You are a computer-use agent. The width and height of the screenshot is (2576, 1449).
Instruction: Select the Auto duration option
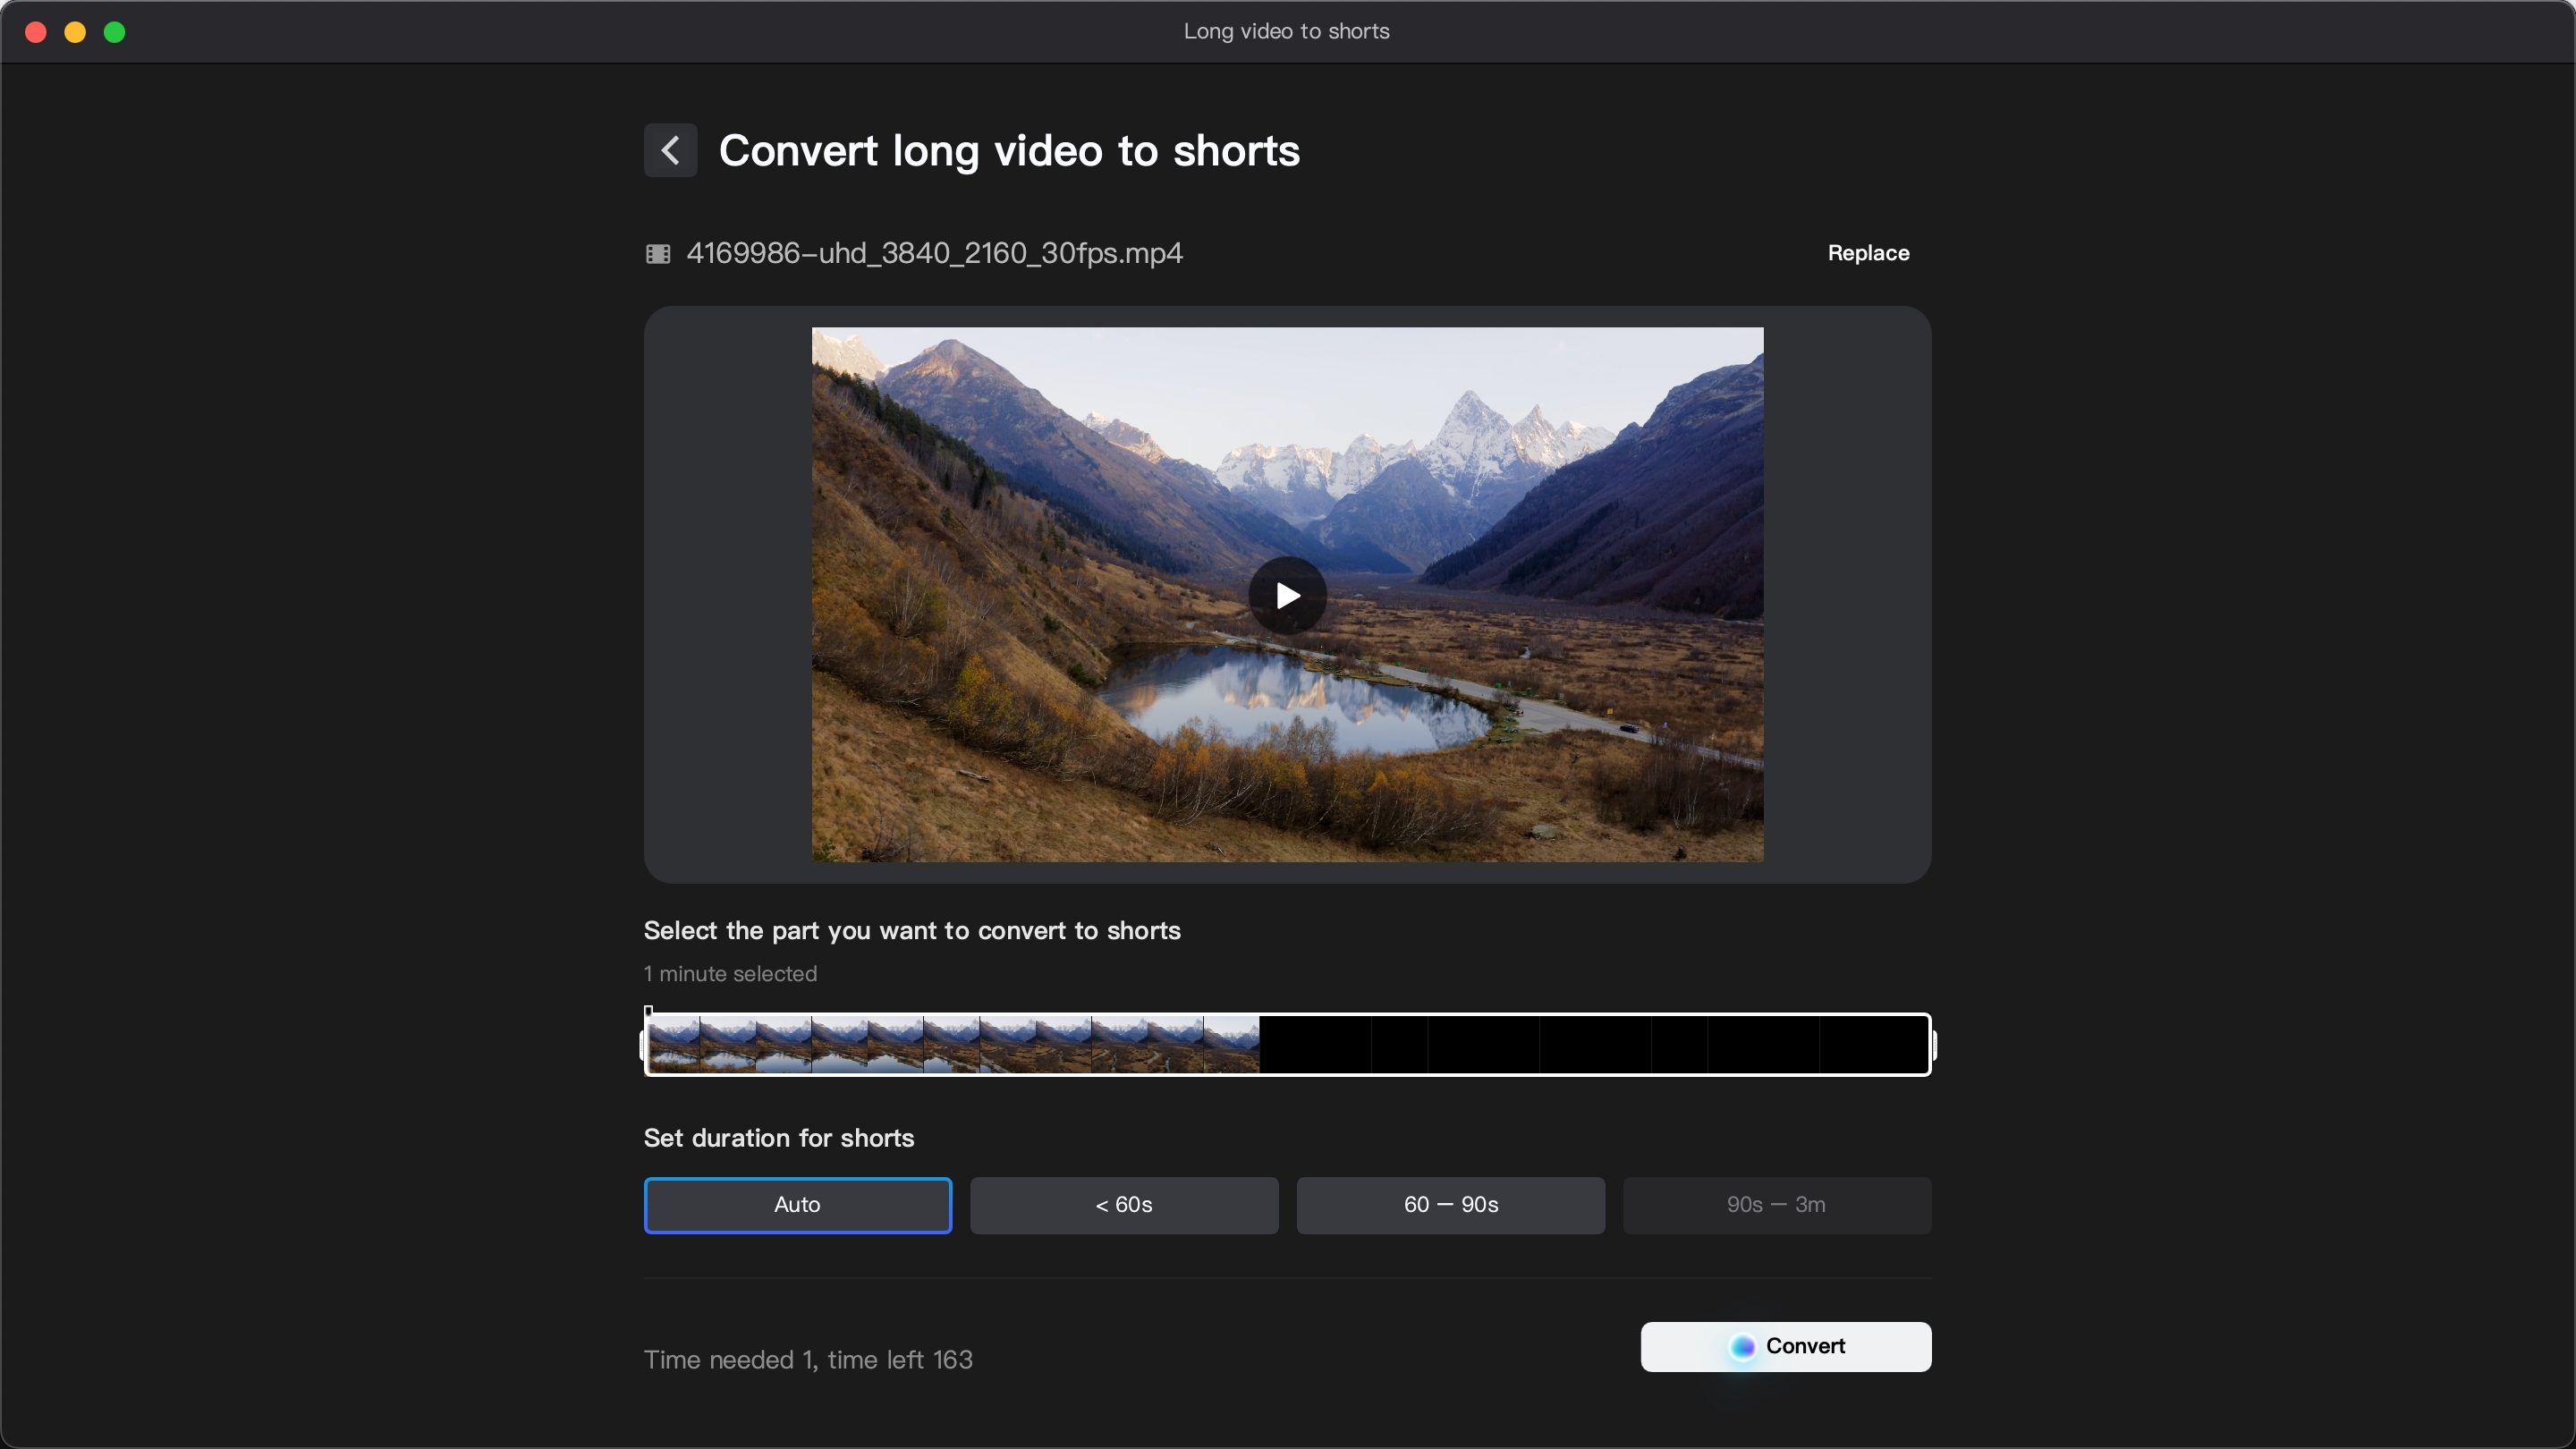pyautogui.click(x=797, y=1204)
